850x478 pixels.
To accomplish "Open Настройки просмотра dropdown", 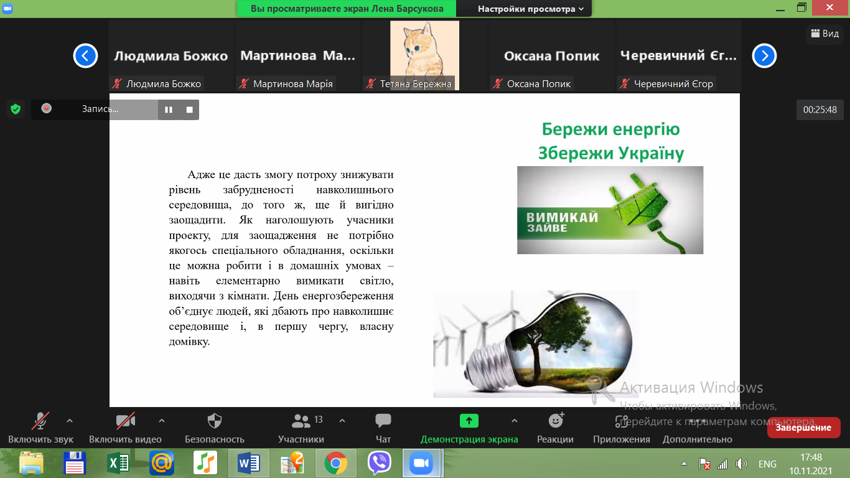I will [x=531, y=9].
